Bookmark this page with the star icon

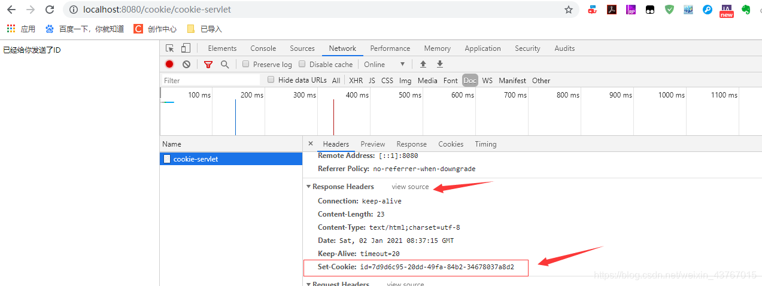pyautogui.click(x=569, y=10)
